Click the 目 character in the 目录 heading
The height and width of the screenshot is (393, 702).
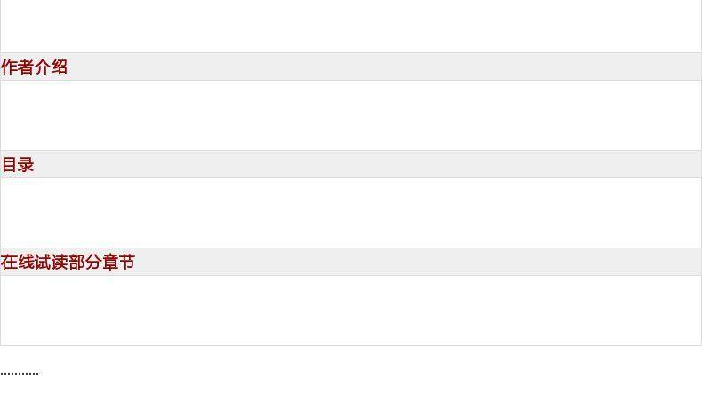tap(10, 165)
